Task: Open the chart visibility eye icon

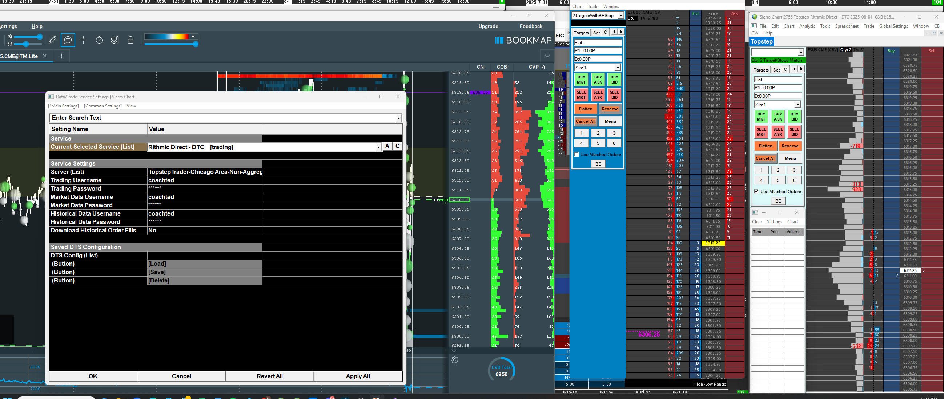Action: (x=115, y=40)
